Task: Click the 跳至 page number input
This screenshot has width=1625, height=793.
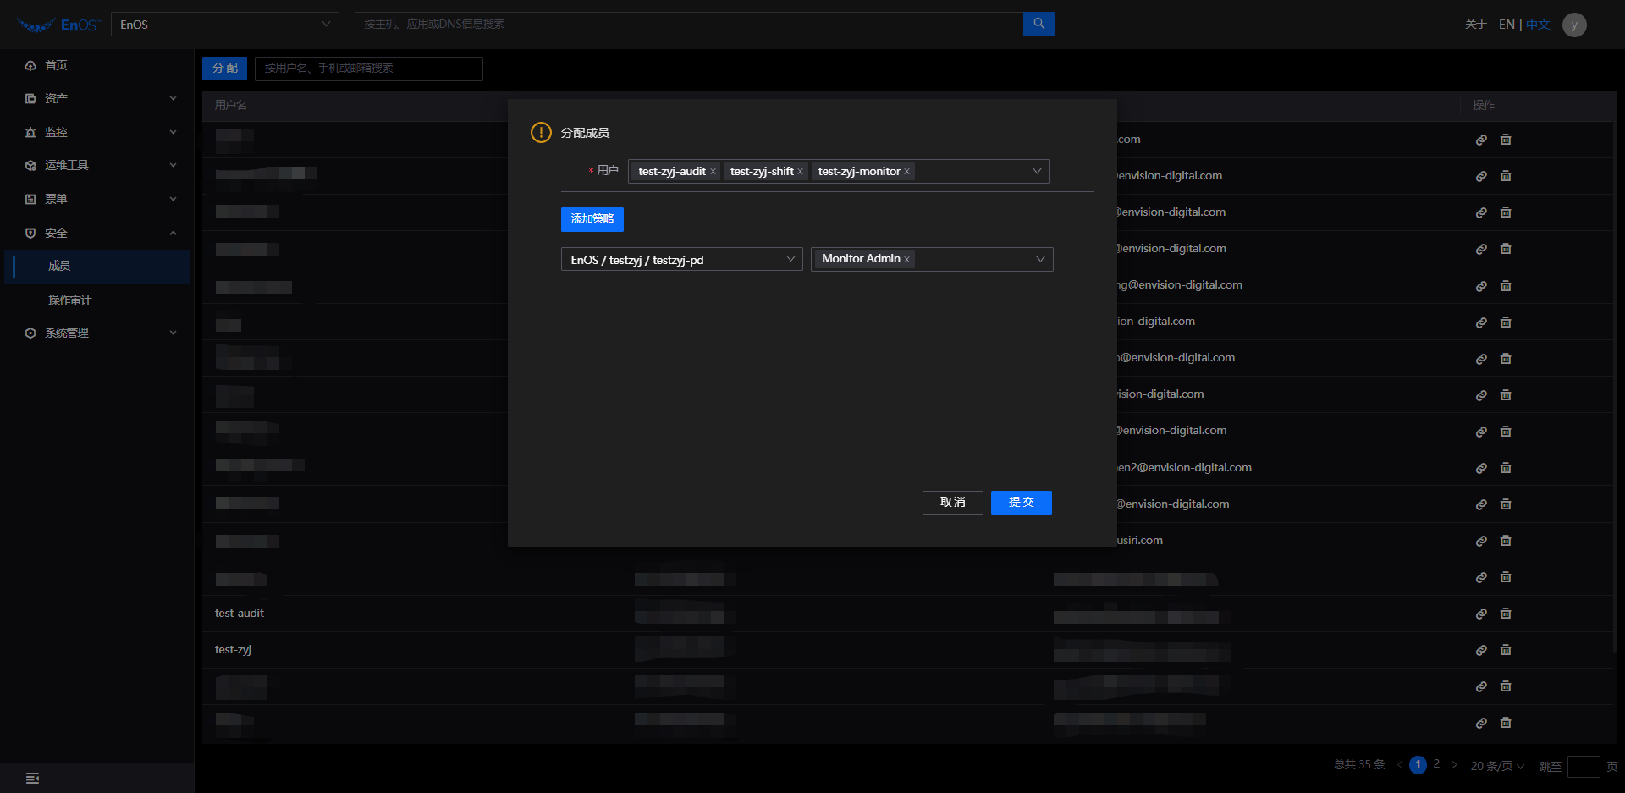Action: (x=1584, y=767)
